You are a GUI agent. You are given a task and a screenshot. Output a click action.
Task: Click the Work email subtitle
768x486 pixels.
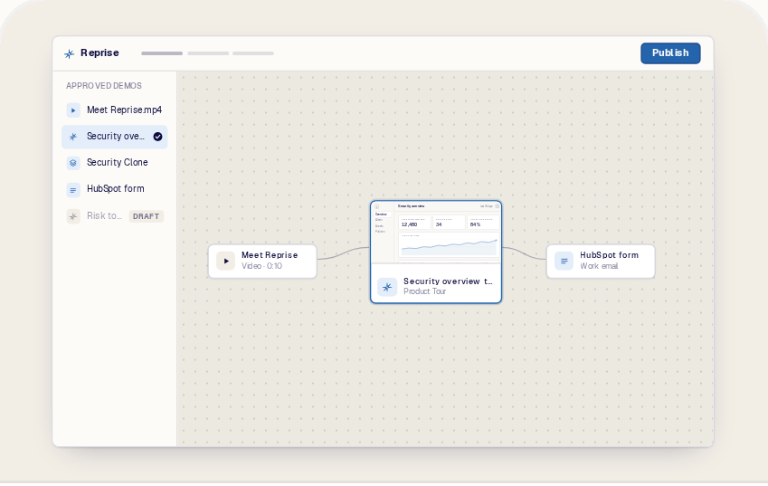coord(599,266)
